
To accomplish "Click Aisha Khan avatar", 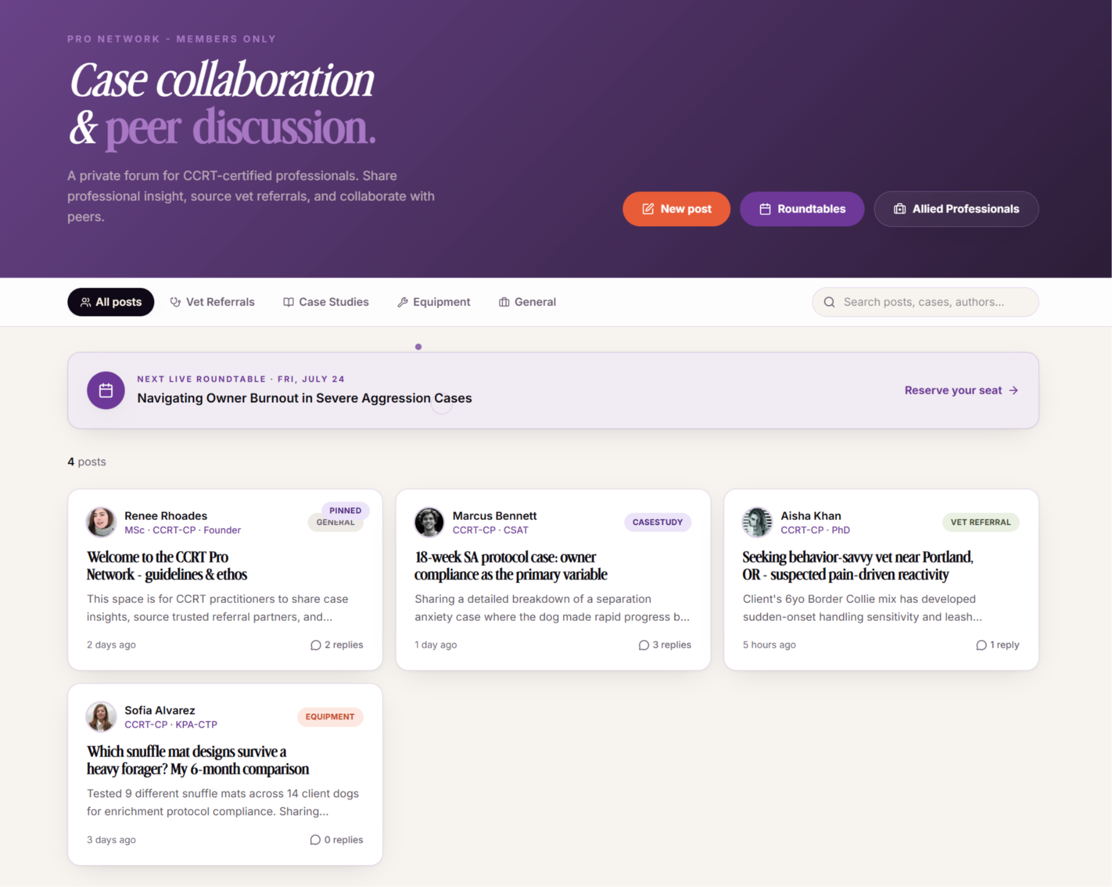I will (x=757, y=522).
